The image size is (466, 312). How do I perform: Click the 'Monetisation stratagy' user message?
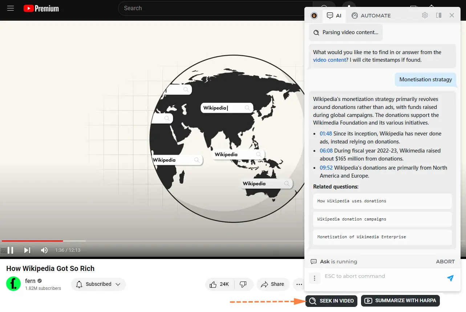(426, 80)
